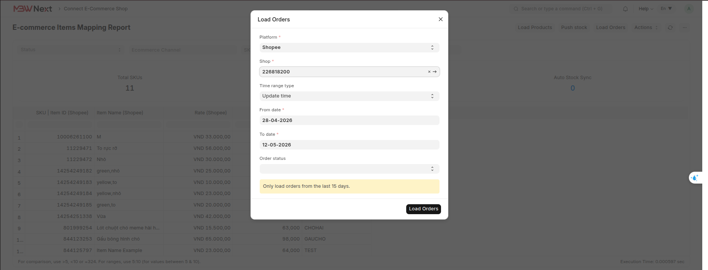Open the Platform dropdown showing Shopee
The width and height of the screenshot is (708, 270).
[349, 47]
